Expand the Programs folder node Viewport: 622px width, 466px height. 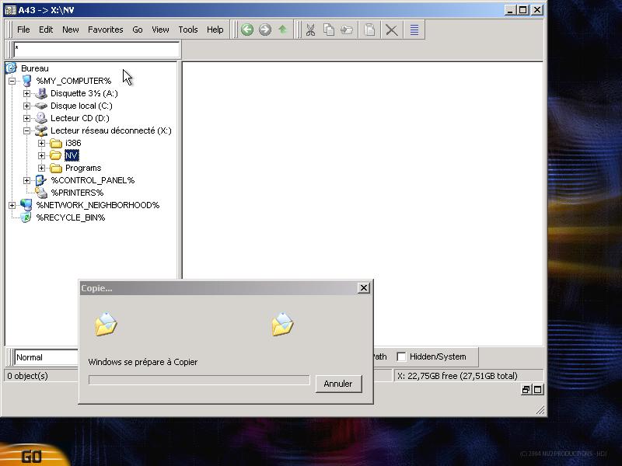(41, 168)
